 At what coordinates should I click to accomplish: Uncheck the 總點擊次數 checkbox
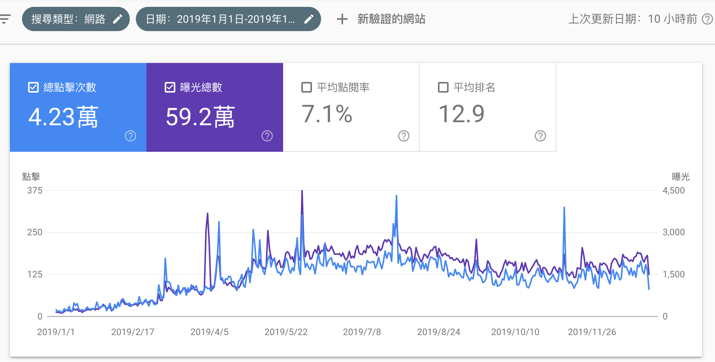[x=33, y=87]
